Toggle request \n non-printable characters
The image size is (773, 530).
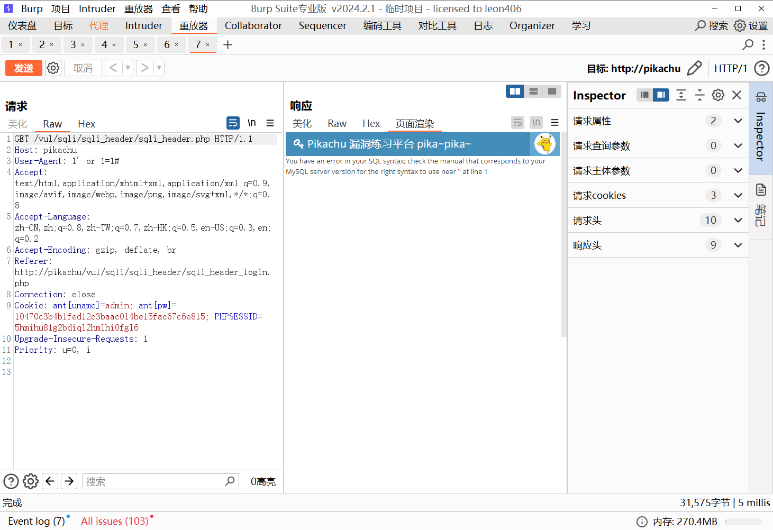pos(252,123)
